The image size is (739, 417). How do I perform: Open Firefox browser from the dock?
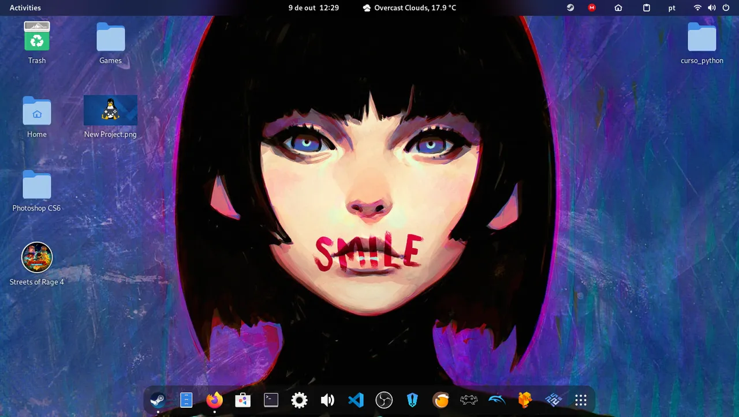tap(214, 400)
